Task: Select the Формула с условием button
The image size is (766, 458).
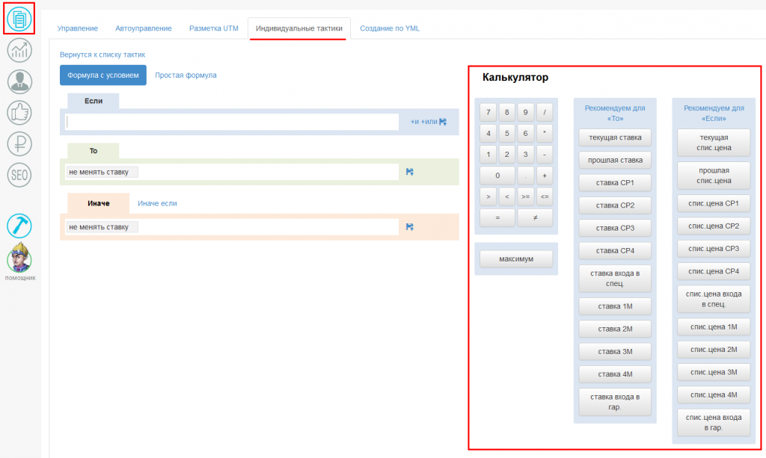Action: coord(103,75)
